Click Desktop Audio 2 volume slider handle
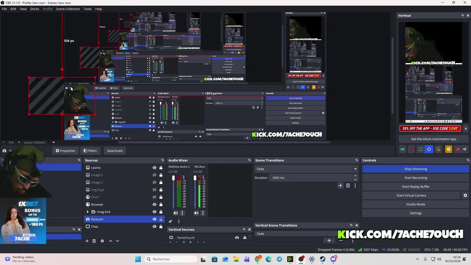This screenshot has height=265, width=471. [x=173, y=179]
